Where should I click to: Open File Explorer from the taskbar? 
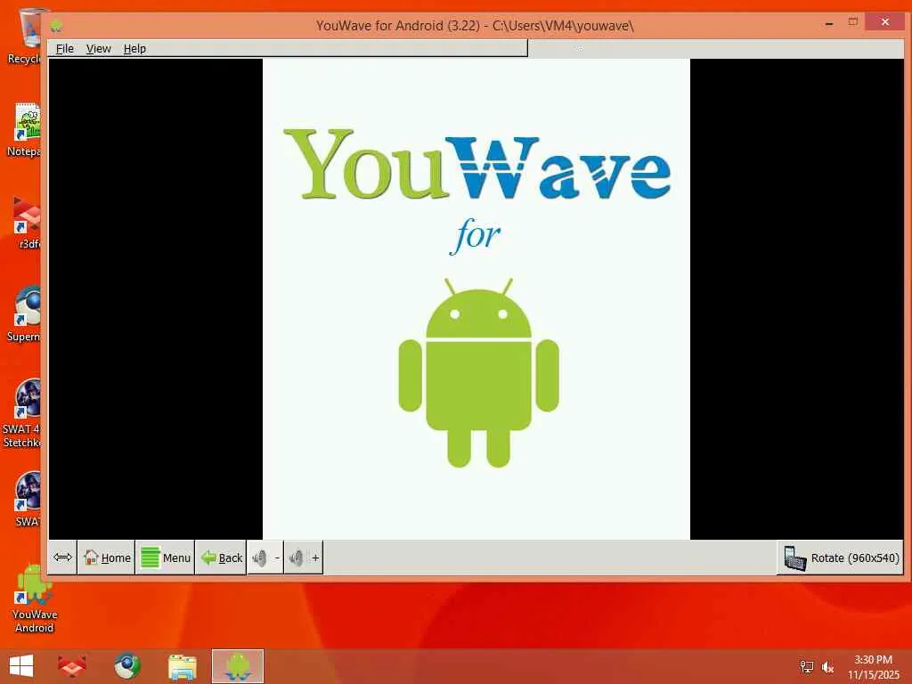(x=183, y=666)
